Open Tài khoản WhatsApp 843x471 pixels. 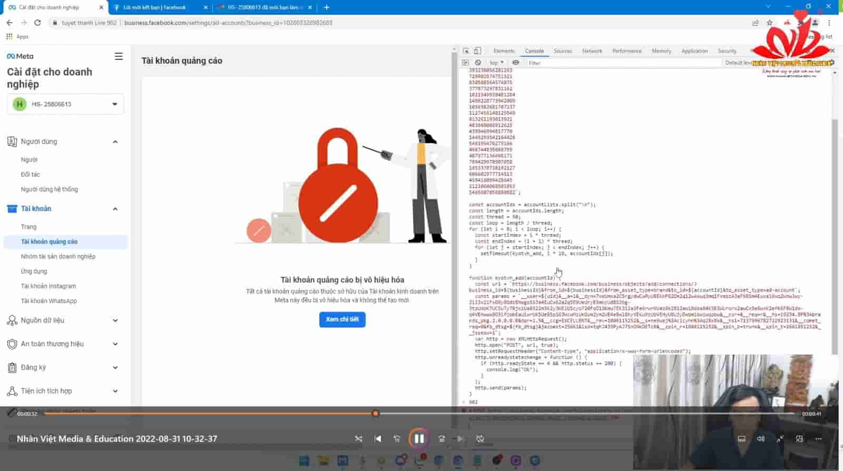click(48, 301)
